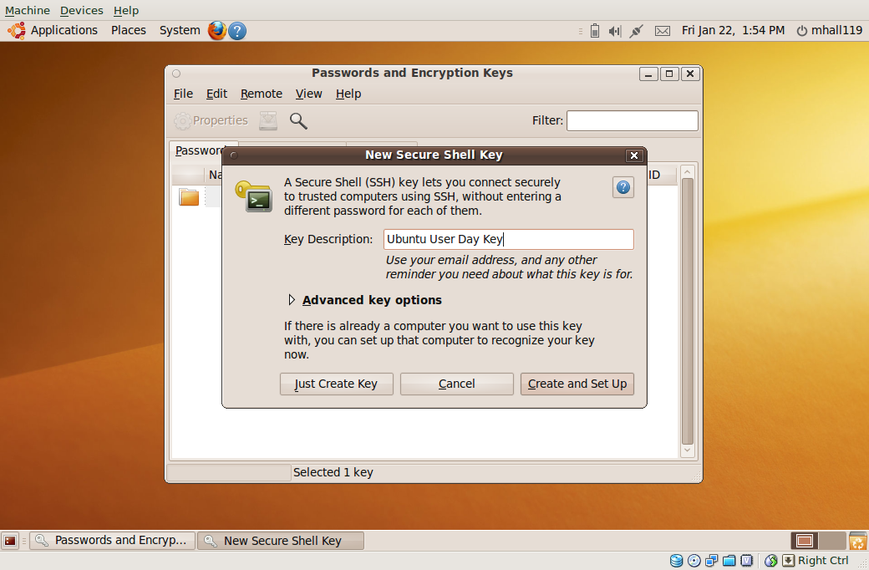The image size is (869, 570).
Task: Choose Create and Set Up
Action: coord(577,384)
